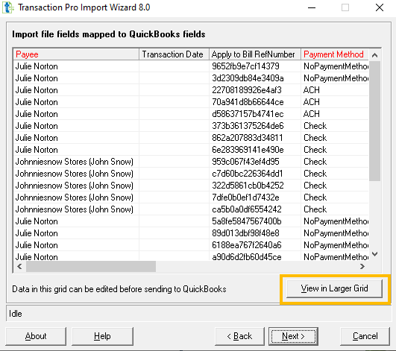Click the Payment Method column header

click(335, 54)
